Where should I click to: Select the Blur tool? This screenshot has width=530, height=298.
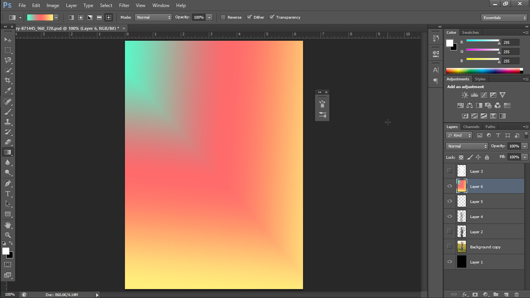point(8,162)
